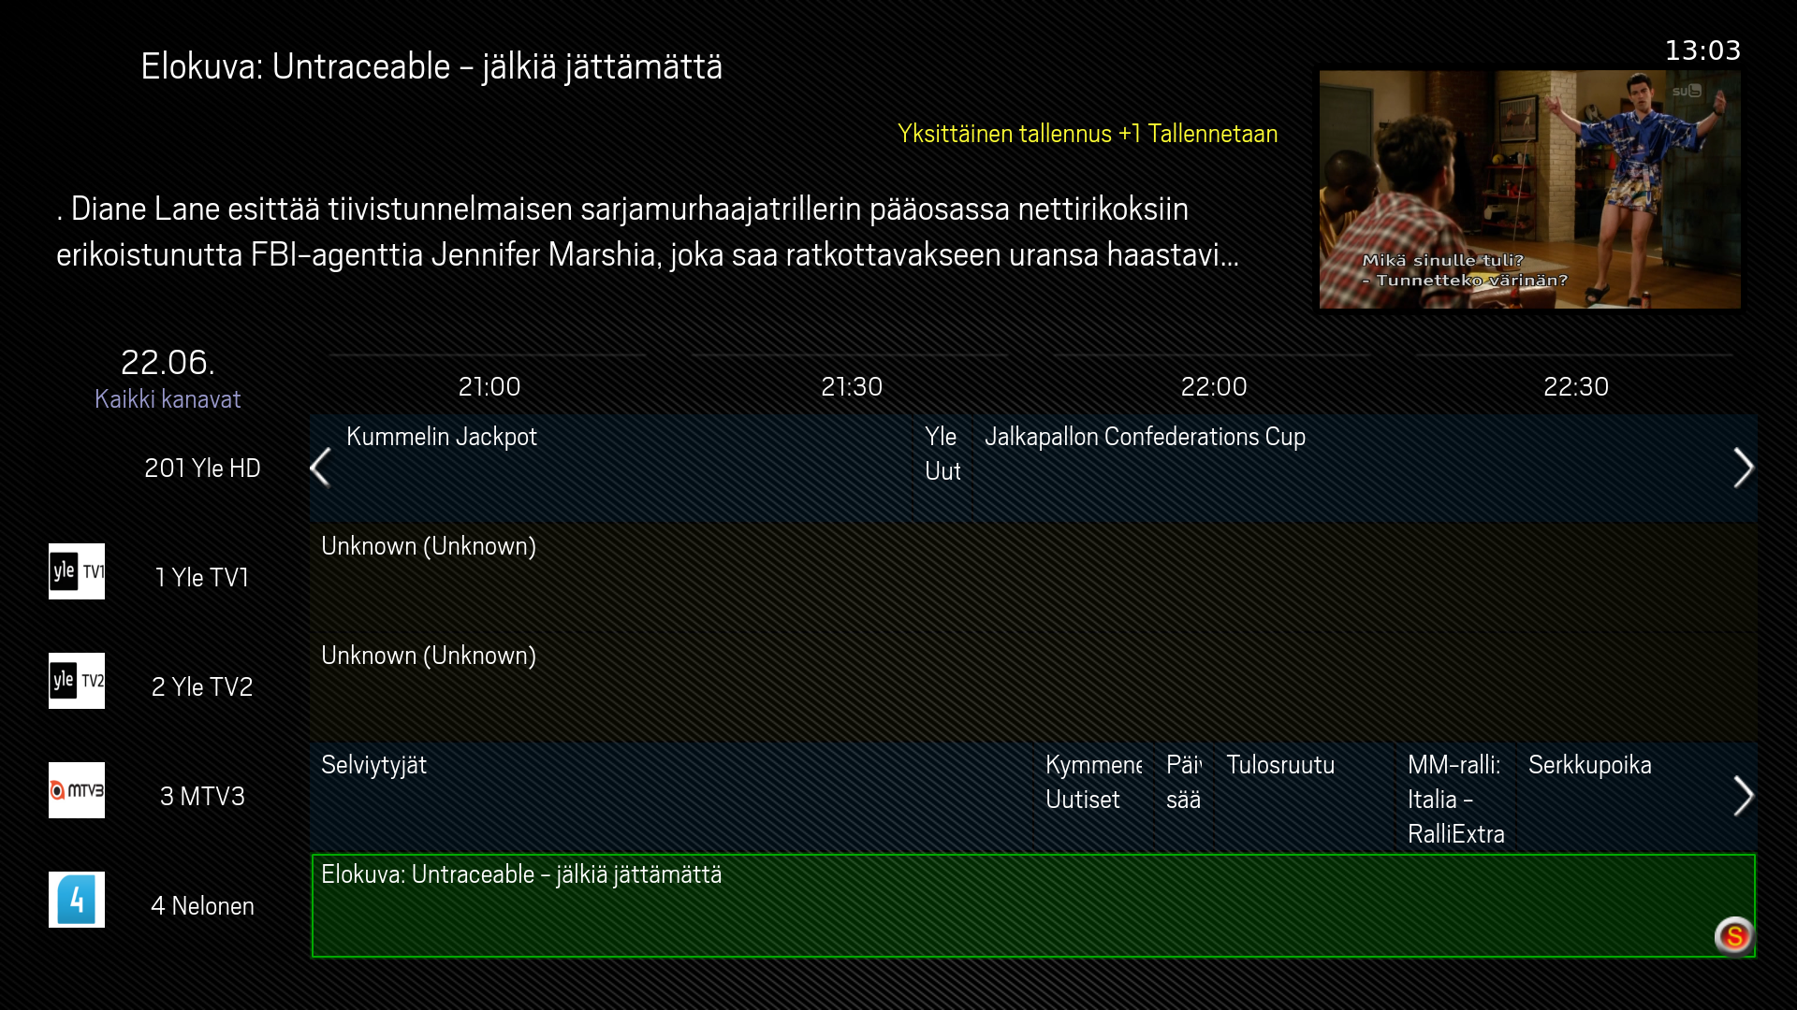Select MM-ralli: Italia RalliExtra program
The width and height of the screenshot is (1797, 1010).
1455,796
